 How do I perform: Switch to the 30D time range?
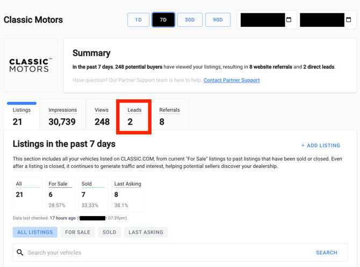point(190,20)
